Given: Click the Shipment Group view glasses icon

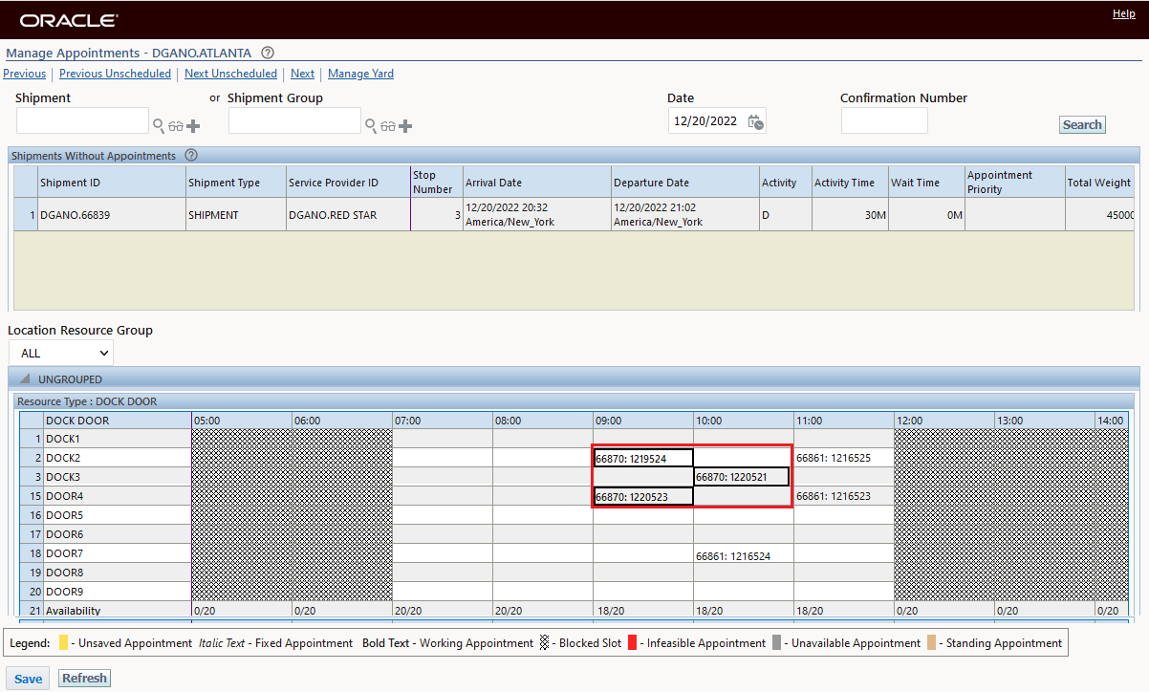Looking at the screenshot, I should click(388, 126).
